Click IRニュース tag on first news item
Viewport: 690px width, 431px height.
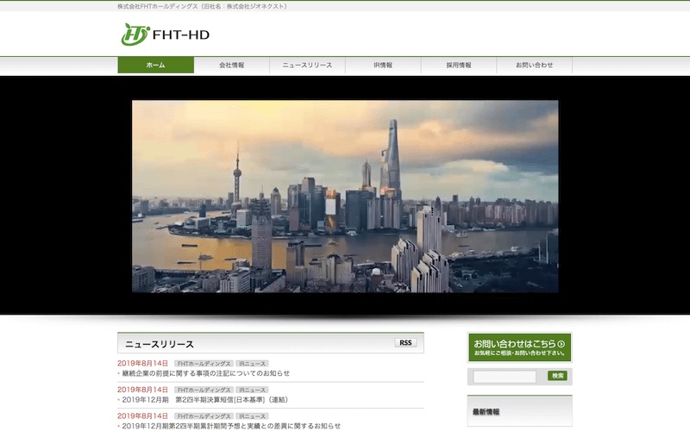252,364
